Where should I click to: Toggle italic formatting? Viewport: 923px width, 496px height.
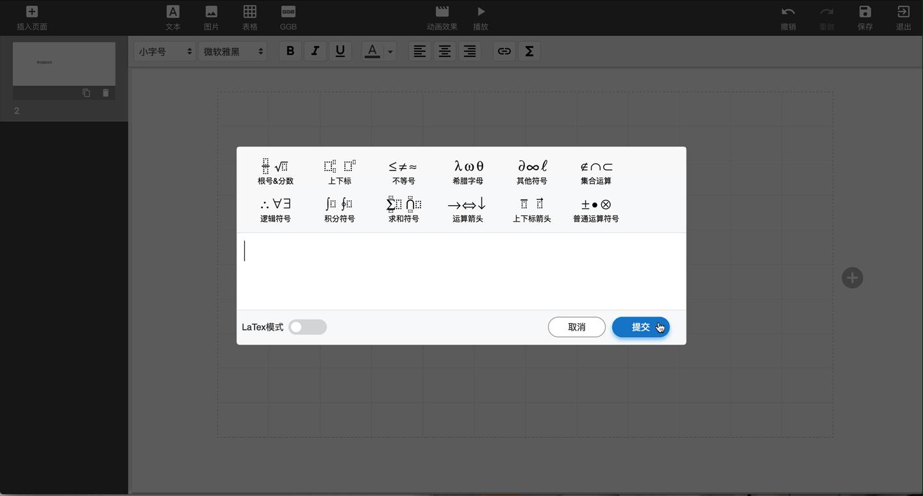tap(315, 51)
